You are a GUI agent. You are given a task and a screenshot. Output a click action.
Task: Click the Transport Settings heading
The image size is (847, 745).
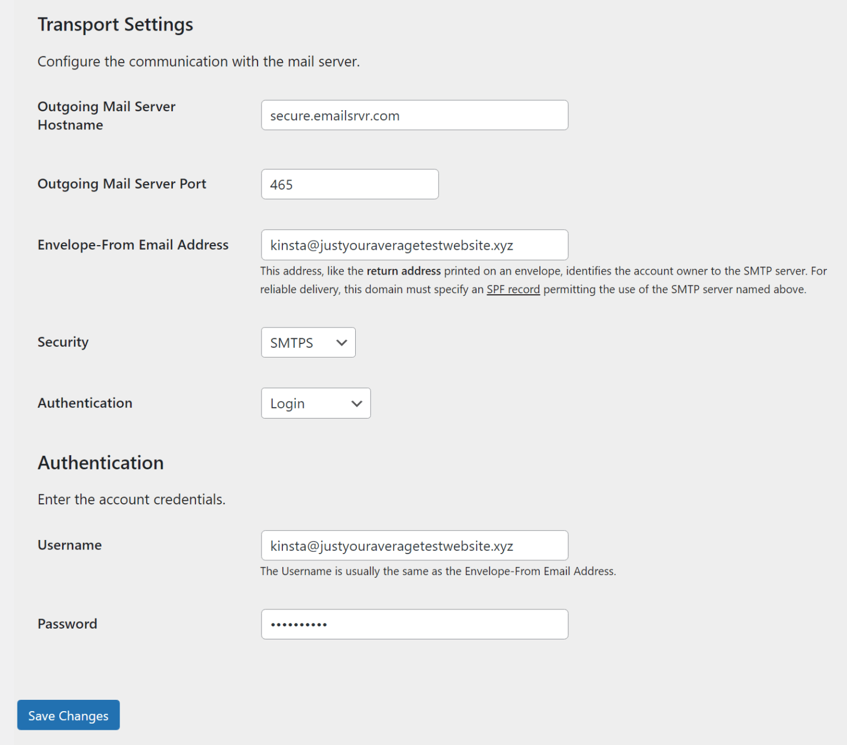coord(115,24)
